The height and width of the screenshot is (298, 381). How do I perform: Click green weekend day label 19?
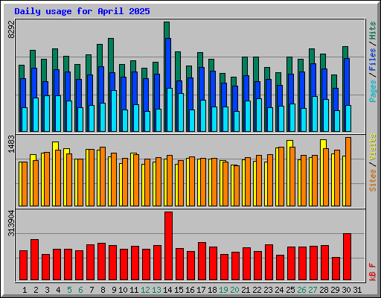[223, 290]
